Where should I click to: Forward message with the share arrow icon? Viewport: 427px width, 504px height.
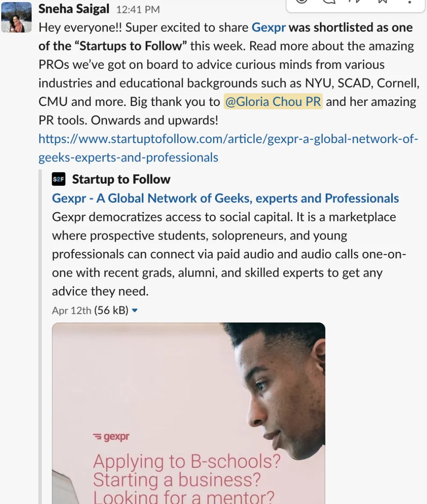(356, 2)
